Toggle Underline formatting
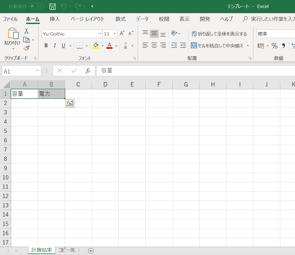The height and width of the screenshot is (255, 295). [63, 46]
